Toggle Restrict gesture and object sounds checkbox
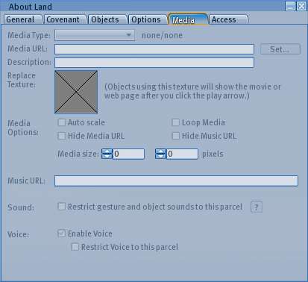Screen dimensions: 308x282 pos(62,207)
